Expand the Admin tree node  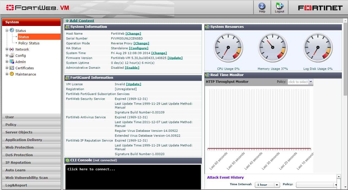7,62
